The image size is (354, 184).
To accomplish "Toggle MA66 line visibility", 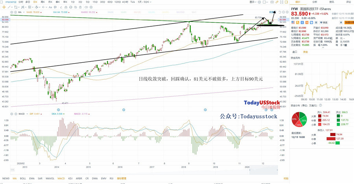I will 34,12.
